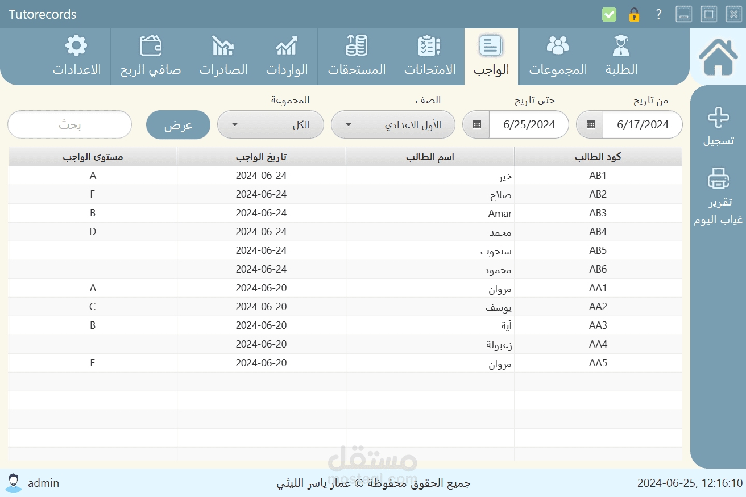746x497 pixels.
Task: Click the wallet icon of صافي الربح
Action: (x=151, y=45)
